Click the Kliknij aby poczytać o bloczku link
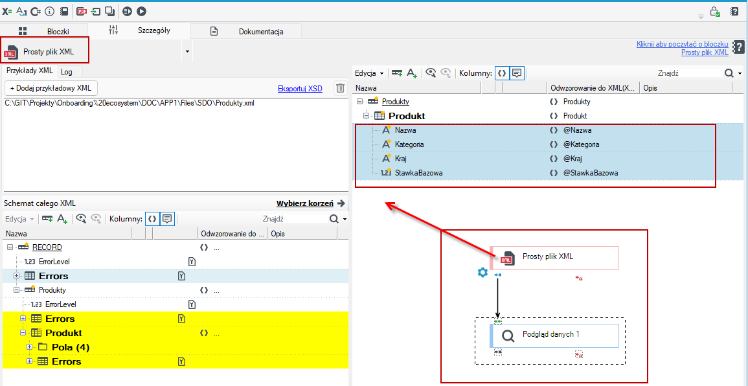748x386 pixels. coord(682,44)
